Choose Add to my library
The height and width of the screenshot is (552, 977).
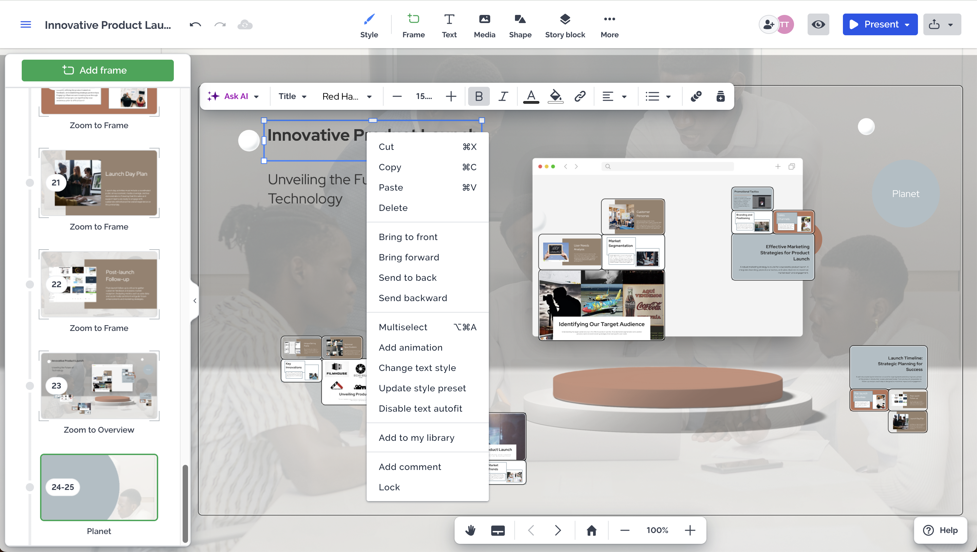point(427,438)
